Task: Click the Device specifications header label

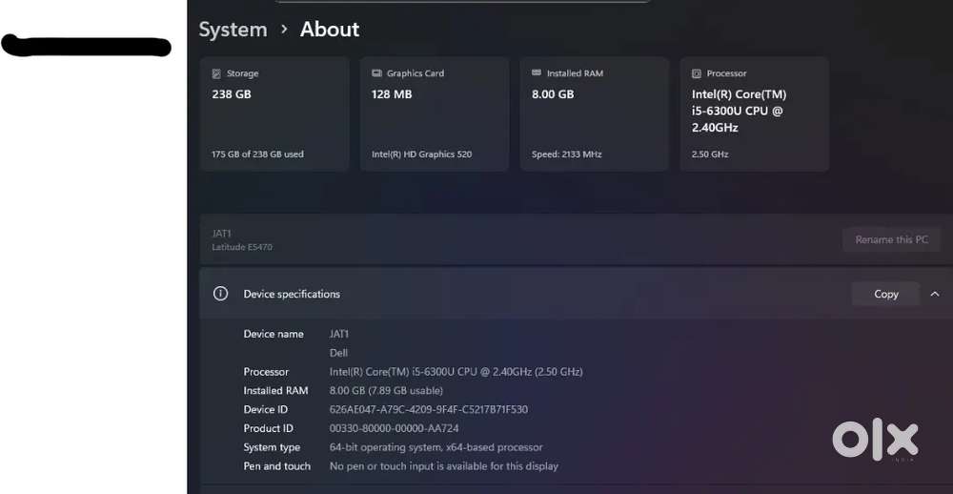Action: coord(292,294)
